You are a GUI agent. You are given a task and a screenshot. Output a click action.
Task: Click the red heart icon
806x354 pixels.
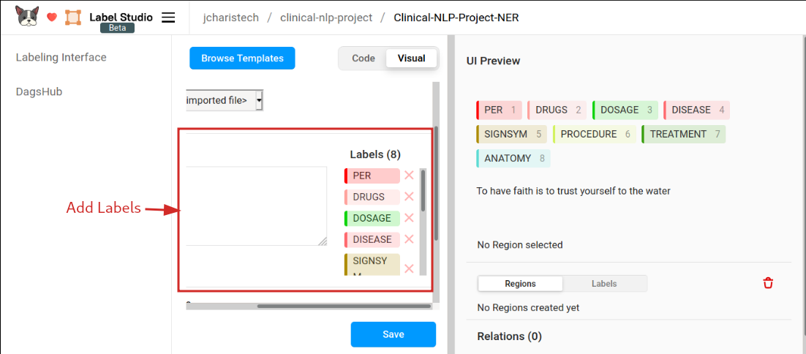pyautogui.click(x=51, y=18)
